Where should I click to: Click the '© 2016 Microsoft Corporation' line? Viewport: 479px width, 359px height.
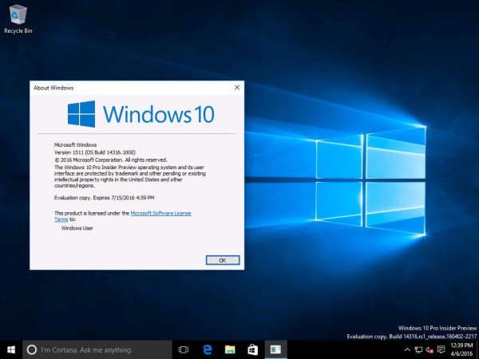click(x=111, y=160)
